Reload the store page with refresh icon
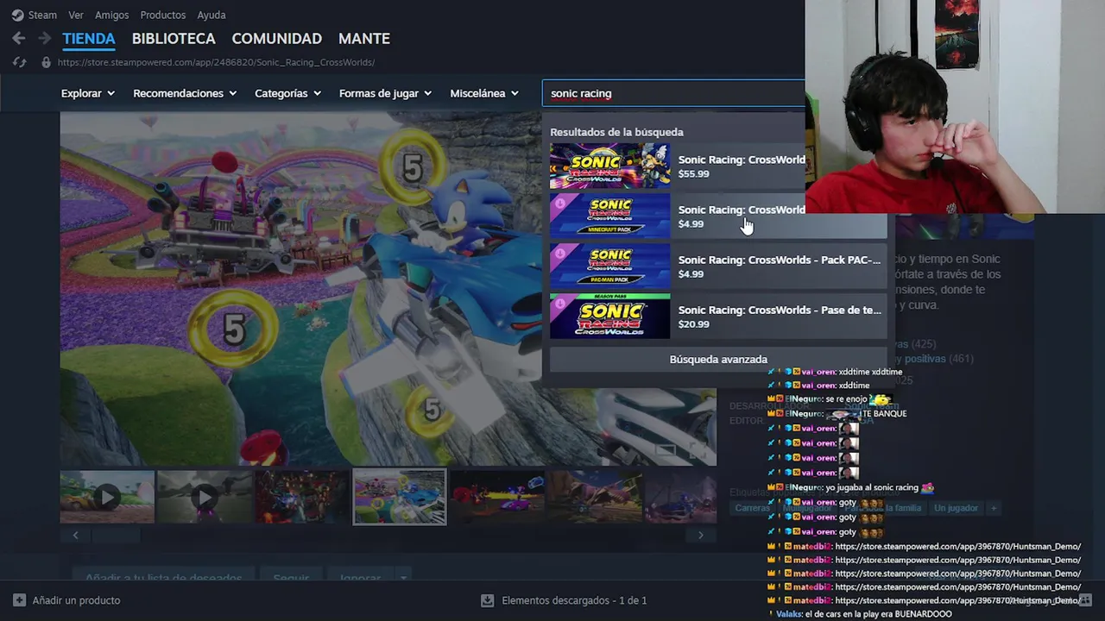Viewport: 1105px width, 621px height. click(19, 62)
